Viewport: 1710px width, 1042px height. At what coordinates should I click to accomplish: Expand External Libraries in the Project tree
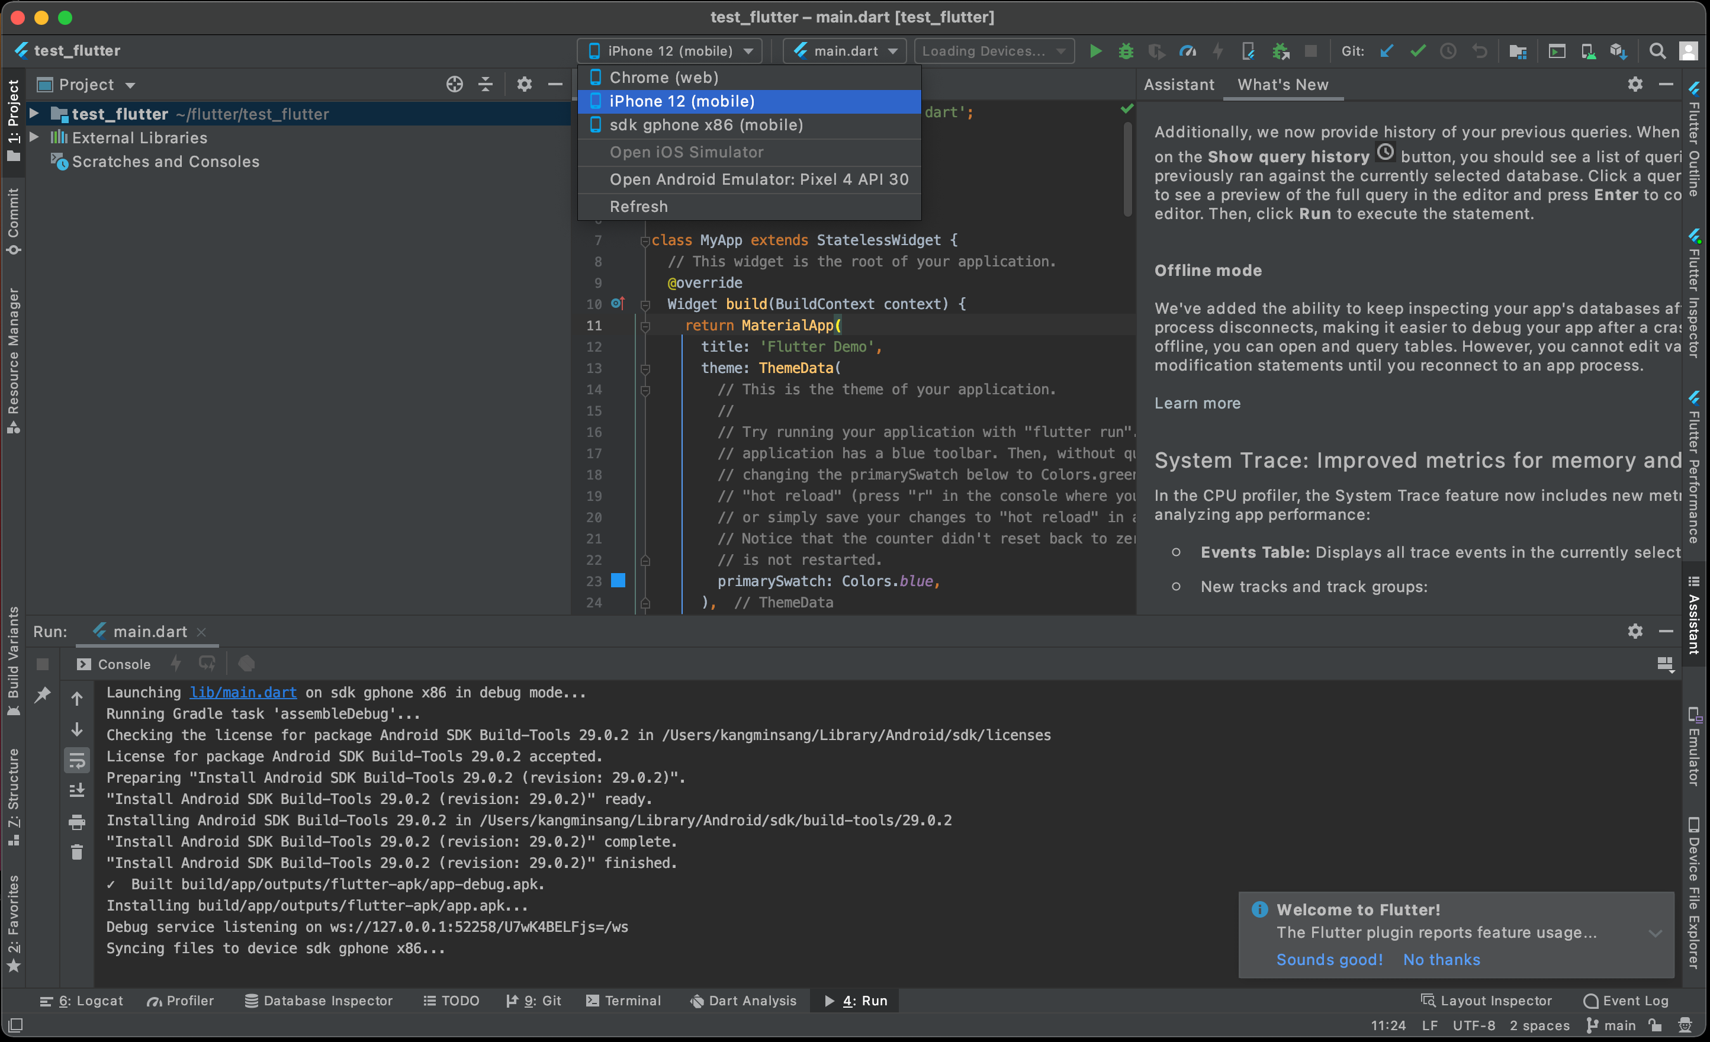pos(35,137)
